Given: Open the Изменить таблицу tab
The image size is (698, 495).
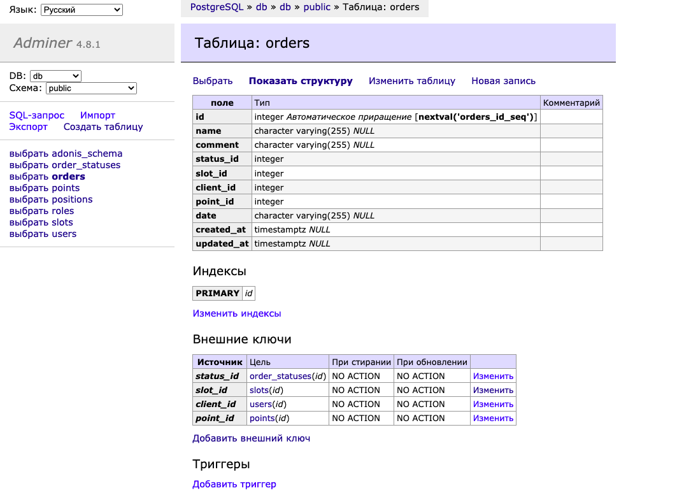Looking at the screenshot, I should pyautogui.click(x=411, y=81).
